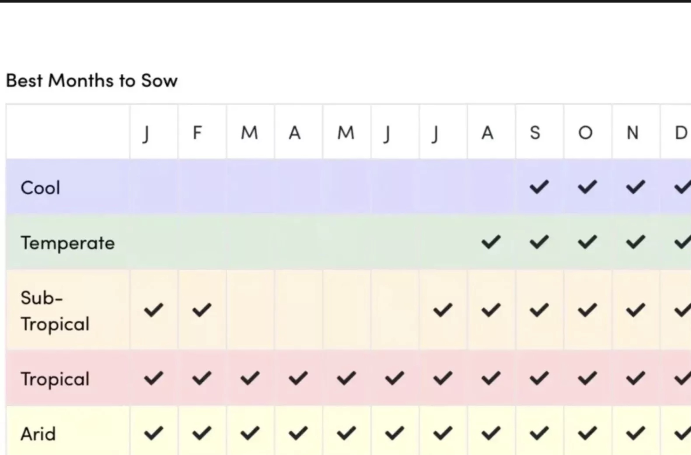
Task: Click the Sub-Tropical checkmark under January
Action: pyautogui.click(x=154, y=310)
